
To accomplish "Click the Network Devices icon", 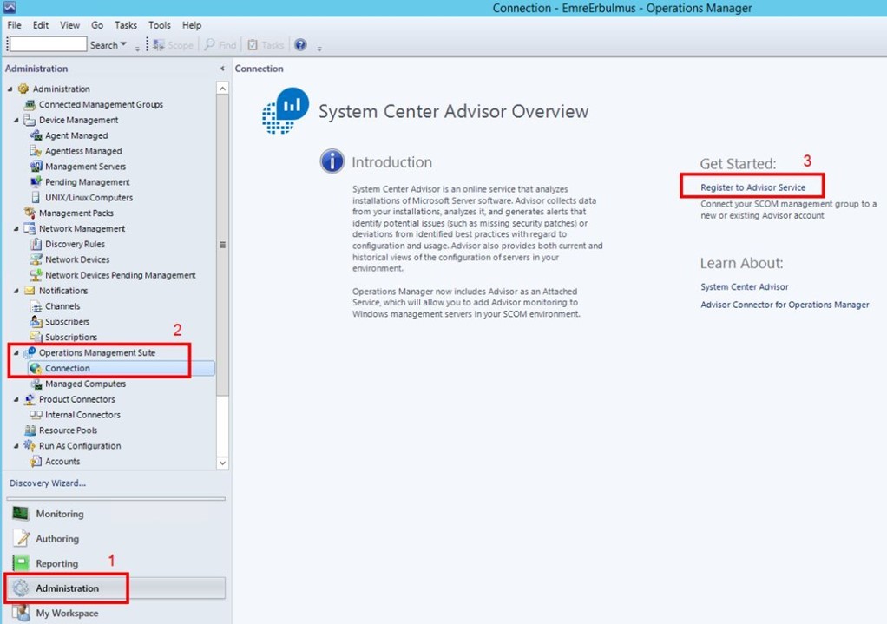I will point(36,259).
